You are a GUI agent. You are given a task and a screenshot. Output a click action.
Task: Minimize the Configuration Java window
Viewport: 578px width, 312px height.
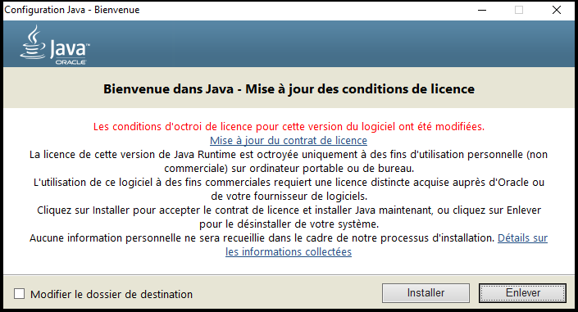[482, 10]
